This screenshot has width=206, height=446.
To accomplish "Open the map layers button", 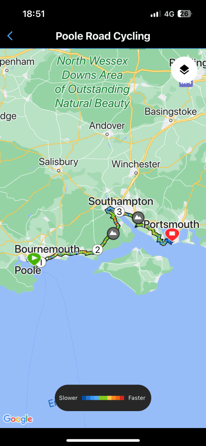I will point(184,69).
